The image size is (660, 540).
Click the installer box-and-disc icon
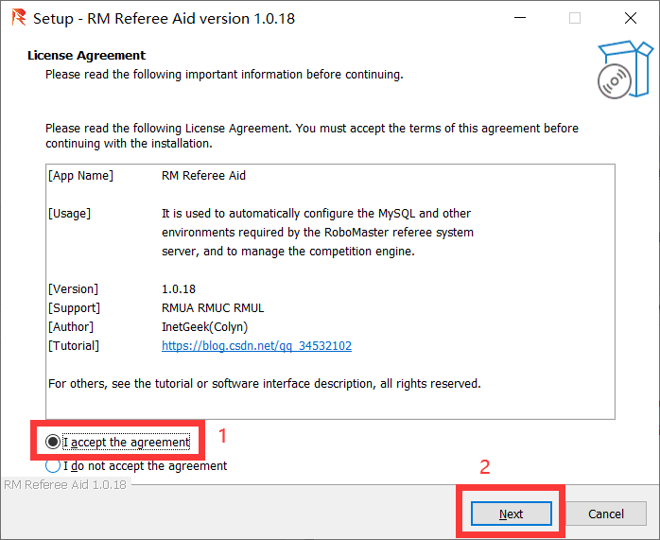(625, 70)
